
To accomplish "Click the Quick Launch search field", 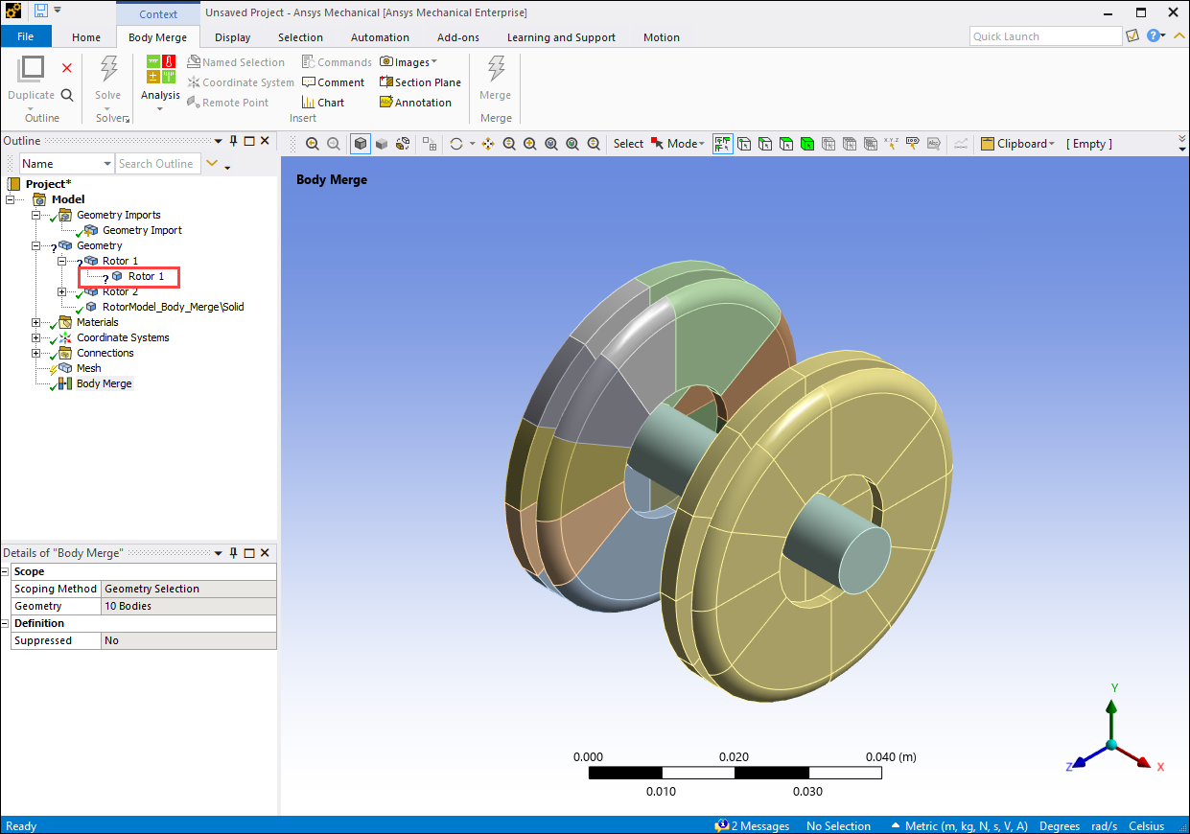I will pos(1044,36).
